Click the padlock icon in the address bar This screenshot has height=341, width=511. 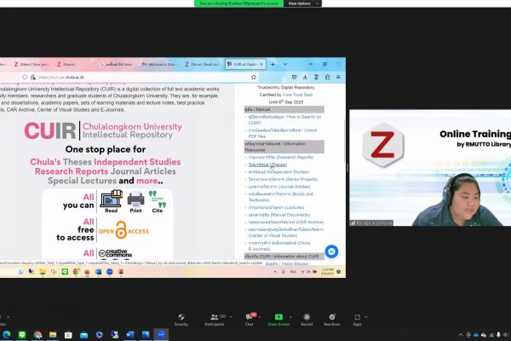tap(33, 77)
